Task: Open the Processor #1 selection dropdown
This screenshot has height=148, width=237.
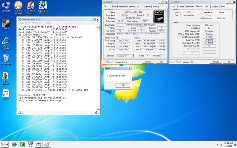Action: click(x=125, y=56)
